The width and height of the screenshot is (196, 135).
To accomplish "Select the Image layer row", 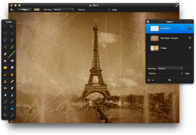I will pos(170,48).
